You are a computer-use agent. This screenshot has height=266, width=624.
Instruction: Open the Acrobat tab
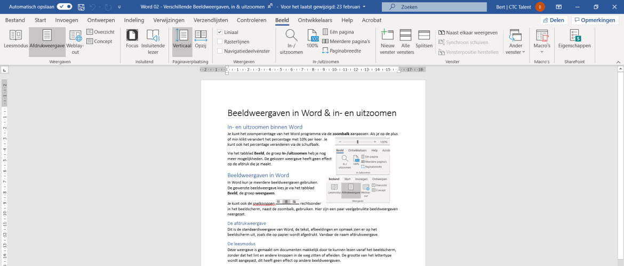(372, 20)
